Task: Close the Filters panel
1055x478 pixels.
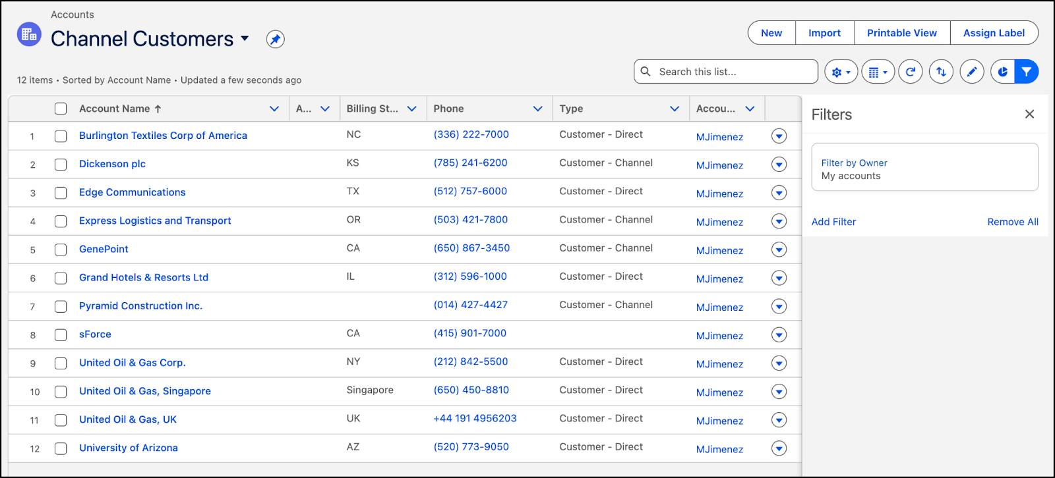Action: pos(1029,114)
